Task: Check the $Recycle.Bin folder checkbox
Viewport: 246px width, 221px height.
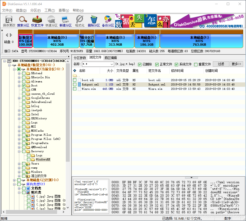Action: 24,77
